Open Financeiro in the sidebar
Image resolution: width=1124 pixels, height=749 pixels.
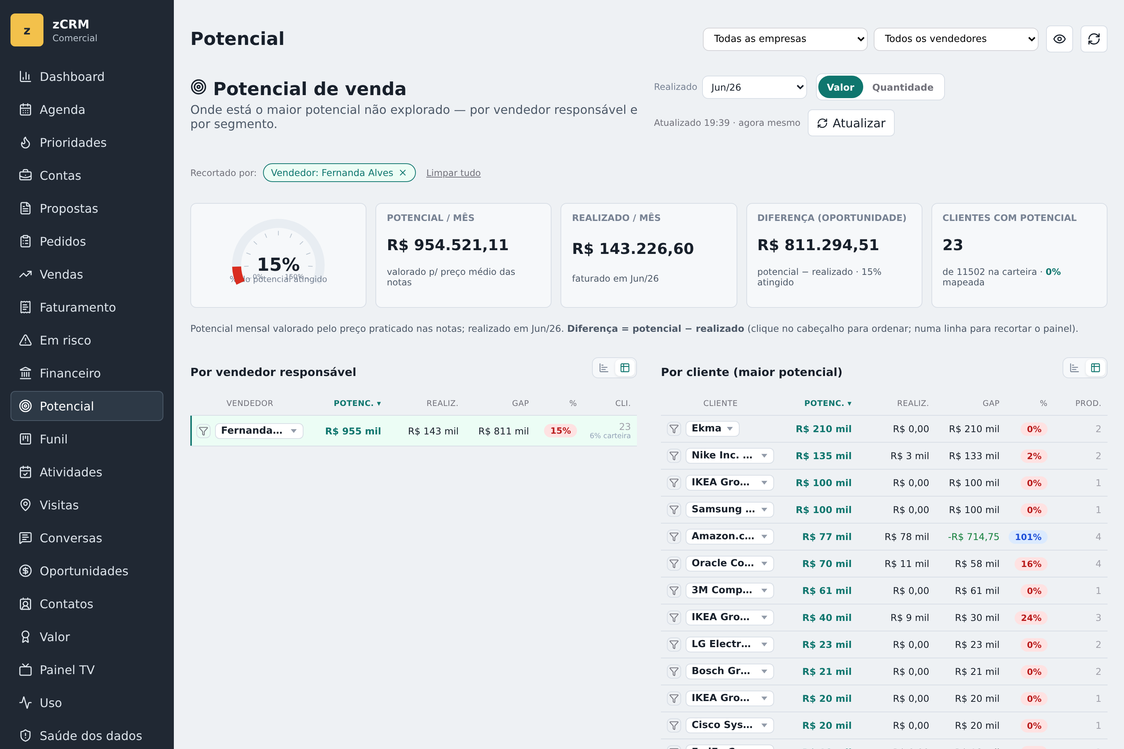(87, 373)
